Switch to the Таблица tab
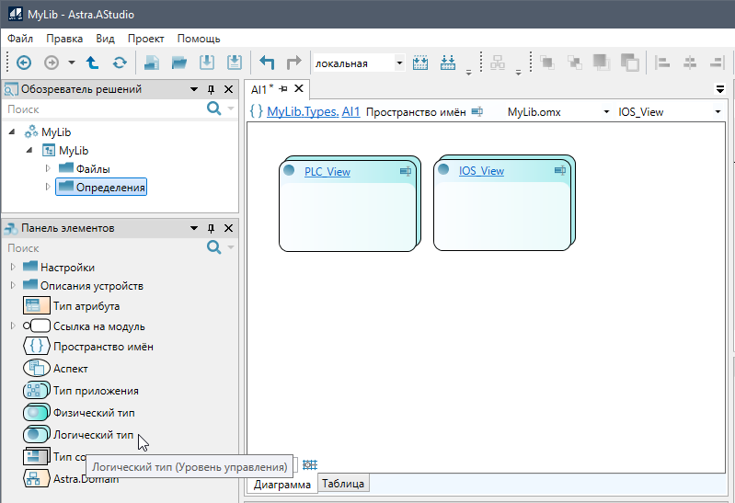The width and height of the screenshot is (735, 503). 342,484
